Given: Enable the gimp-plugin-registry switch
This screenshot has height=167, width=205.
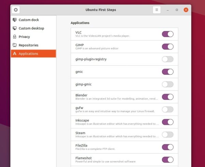Looking at the screenshot, I should 168,59.
